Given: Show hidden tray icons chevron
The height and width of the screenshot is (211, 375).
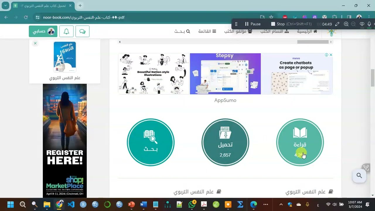Looking at the screenshot, I should click(x=281, y=204).
